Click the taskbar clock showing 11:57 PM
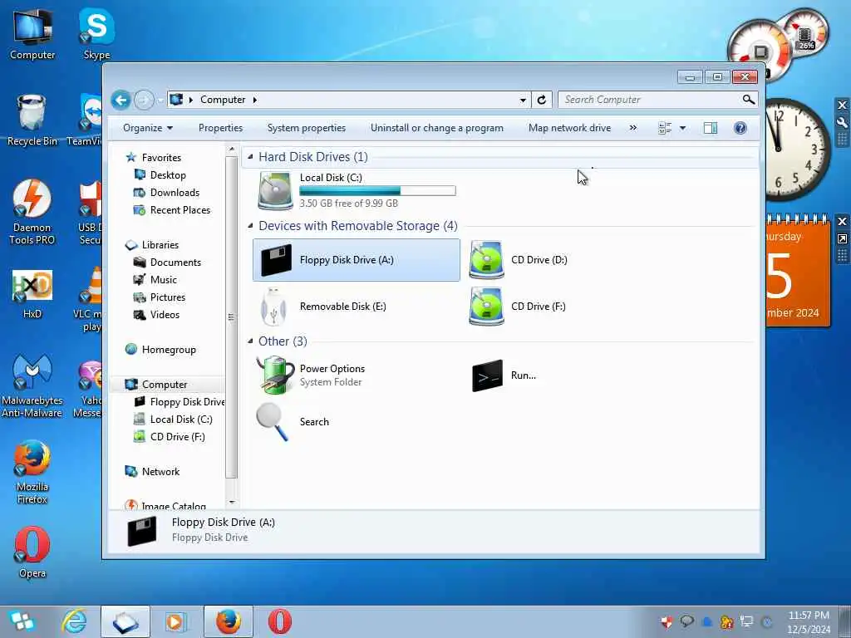This screenshot has width=851, height=638. point(809,621)
